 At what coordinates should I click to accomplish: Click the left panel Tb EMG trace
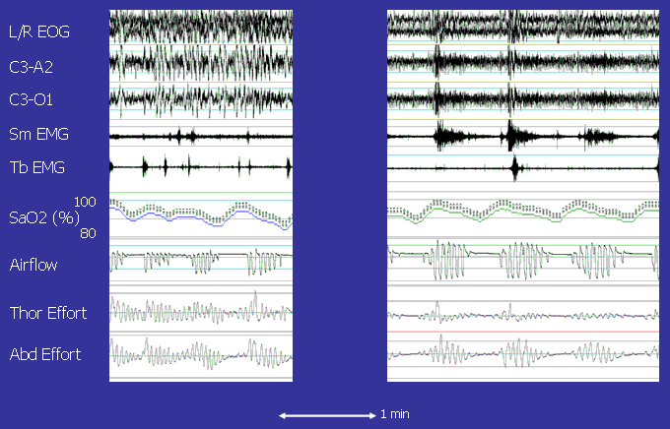pos(201,167)
